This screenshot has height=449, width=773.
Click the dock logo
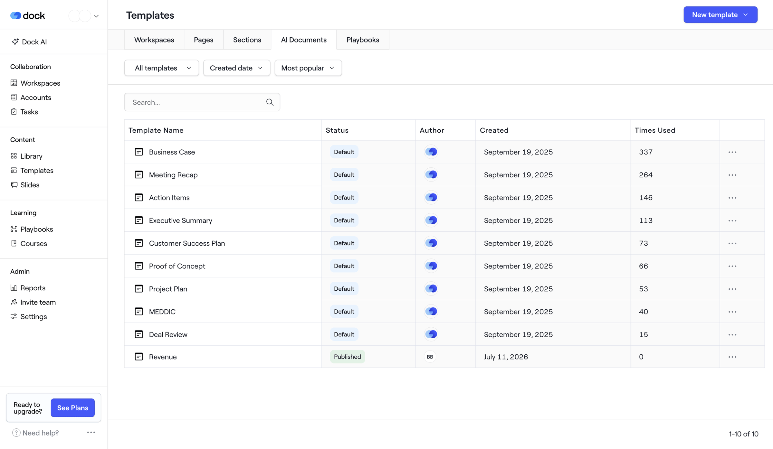[x=28, y=15]
